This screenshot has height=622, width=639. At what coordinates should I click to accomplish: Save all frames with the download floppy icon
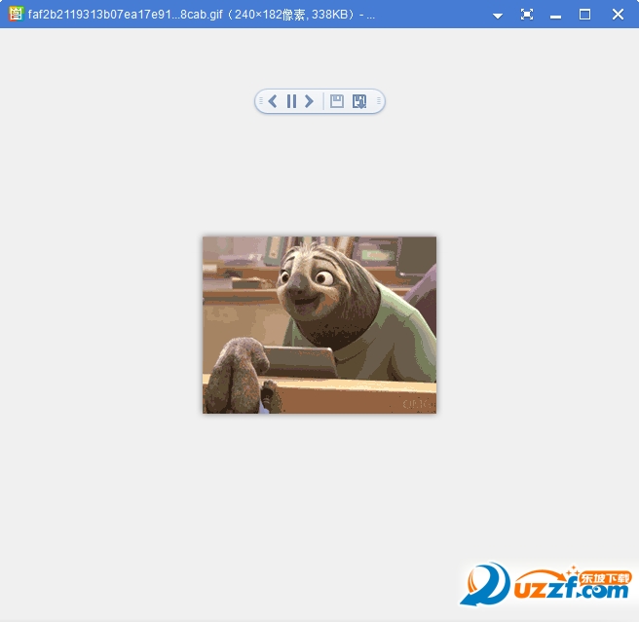[x=359, y=101]
